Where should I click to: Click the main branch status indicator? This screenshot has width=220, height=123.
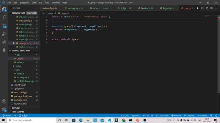click(7, 115)
